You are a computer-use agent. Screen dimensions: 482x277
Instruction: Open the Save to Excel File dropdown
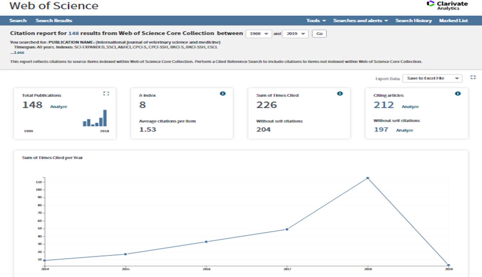point(432,78)
